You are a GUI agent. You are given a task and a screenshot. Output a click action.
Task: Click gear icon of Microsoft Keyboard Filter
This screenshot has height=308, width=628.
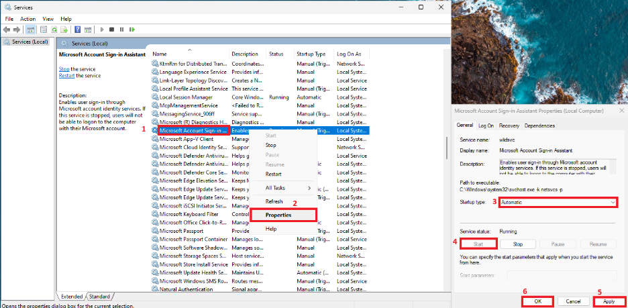(154, 214)
